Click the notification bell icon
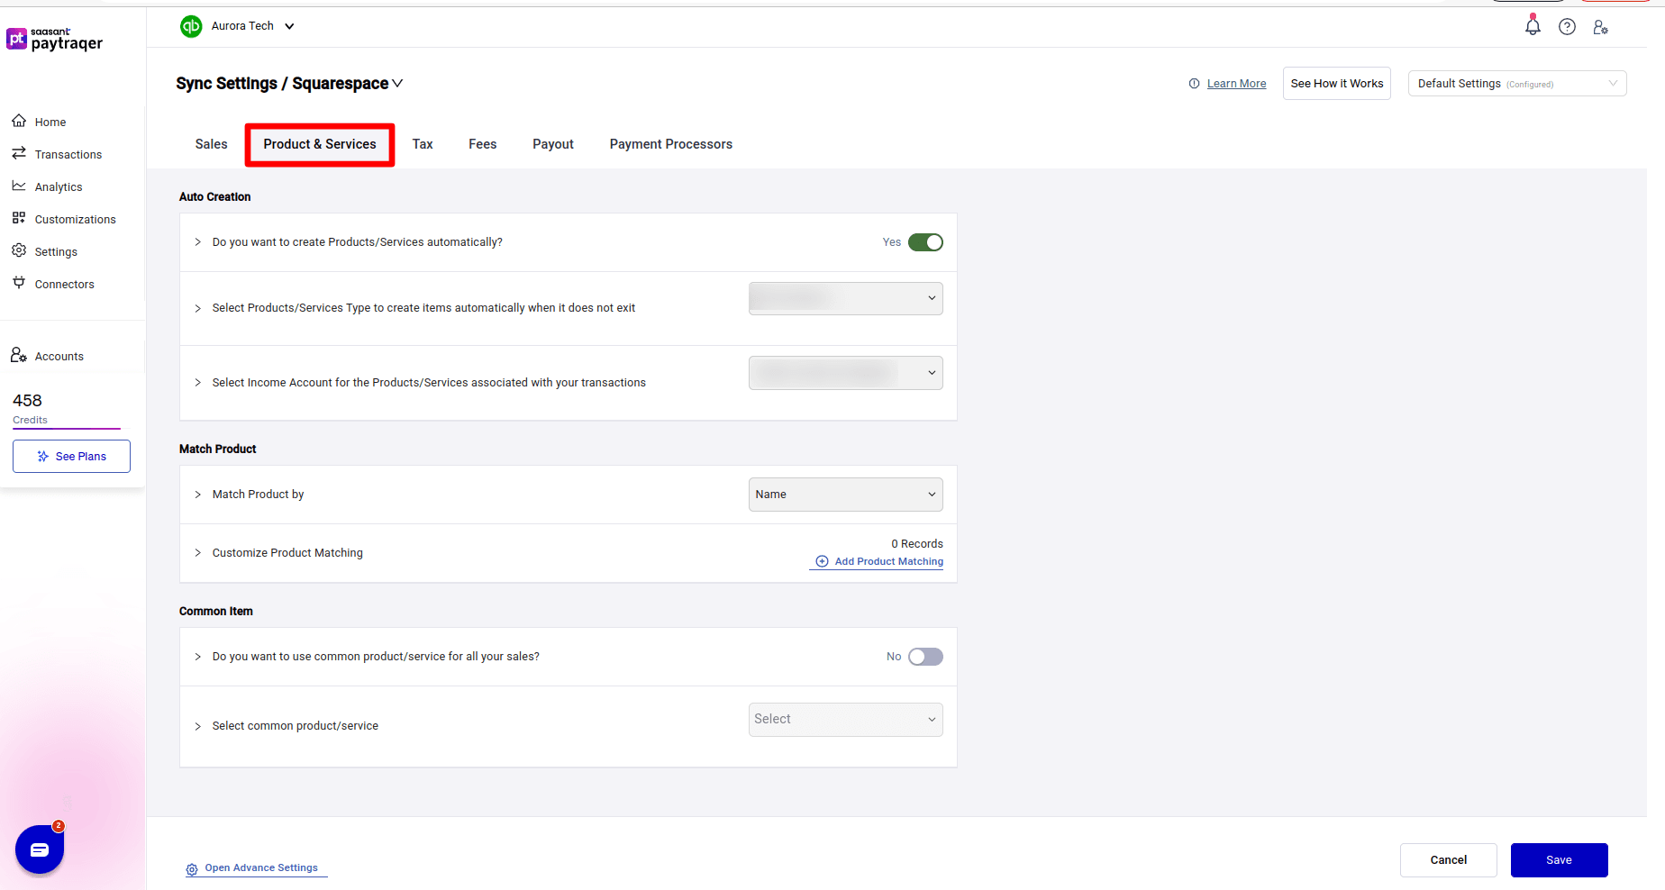 1533,26
